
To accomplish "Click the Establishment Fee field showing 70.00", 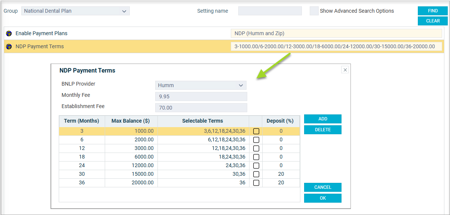I will [201, 108].
